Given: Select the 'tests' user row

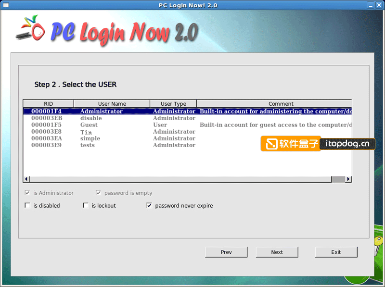Looking at the screenshot, I should click(188, 145).
